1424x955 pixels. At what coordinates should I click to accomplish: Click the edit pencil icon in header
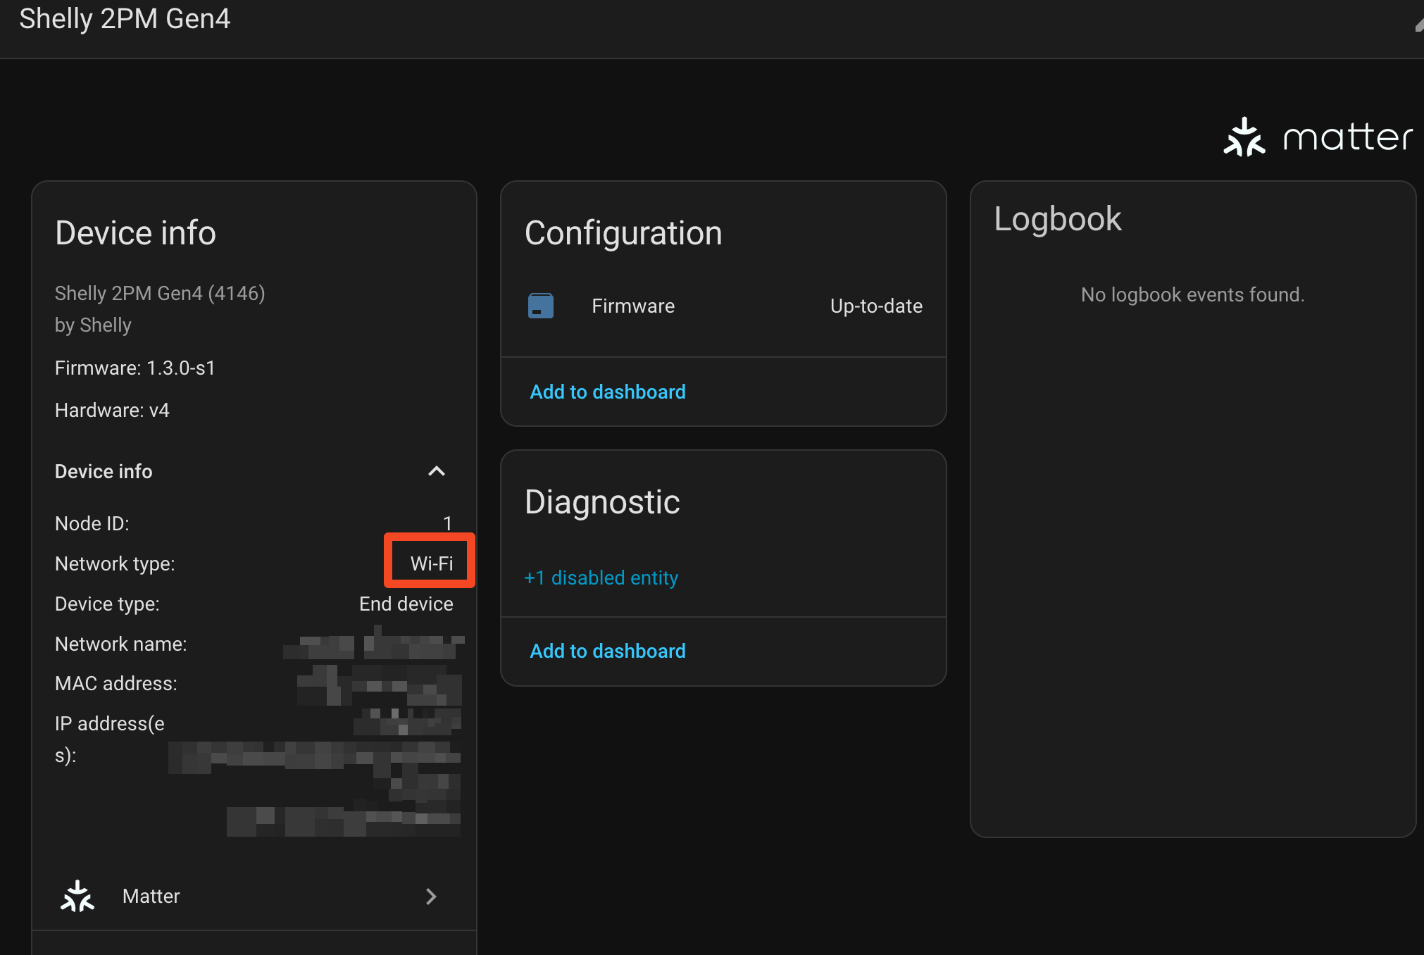(x=1418, y=25)
